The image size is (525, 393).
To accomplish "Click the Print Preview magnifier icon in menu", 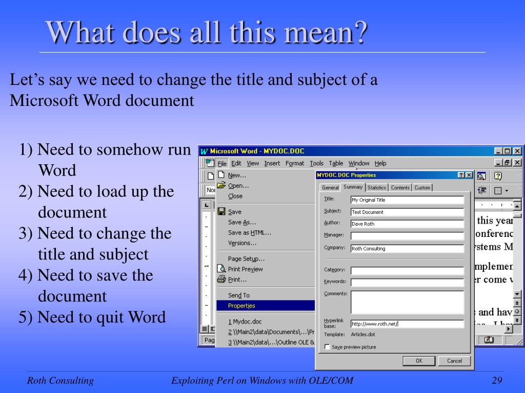I will click(x=221, y=269).
